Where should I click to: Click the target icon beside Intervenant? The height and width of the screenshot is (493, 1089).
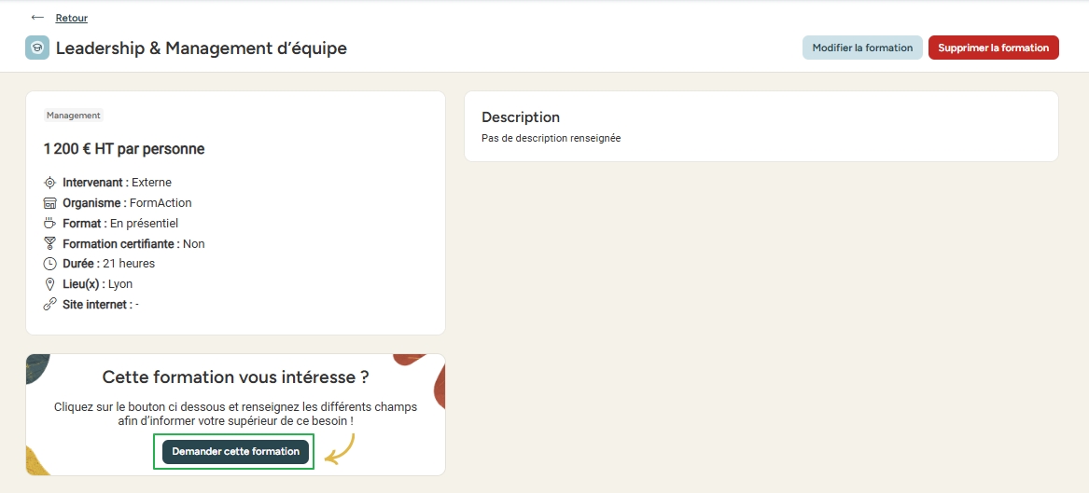point(49,183)
